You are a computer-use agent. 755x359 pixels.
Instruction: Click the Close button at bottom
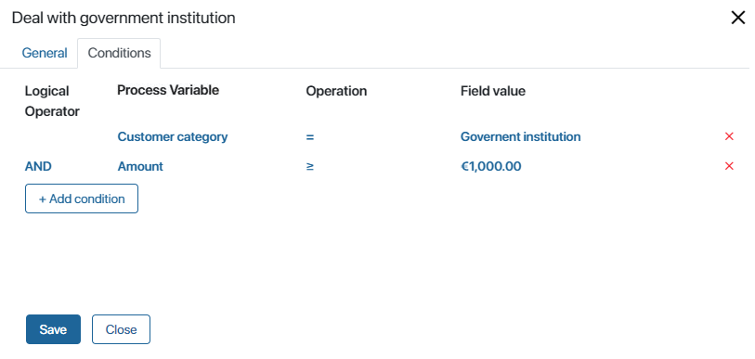pyautogui.click(x=121, y=329)
